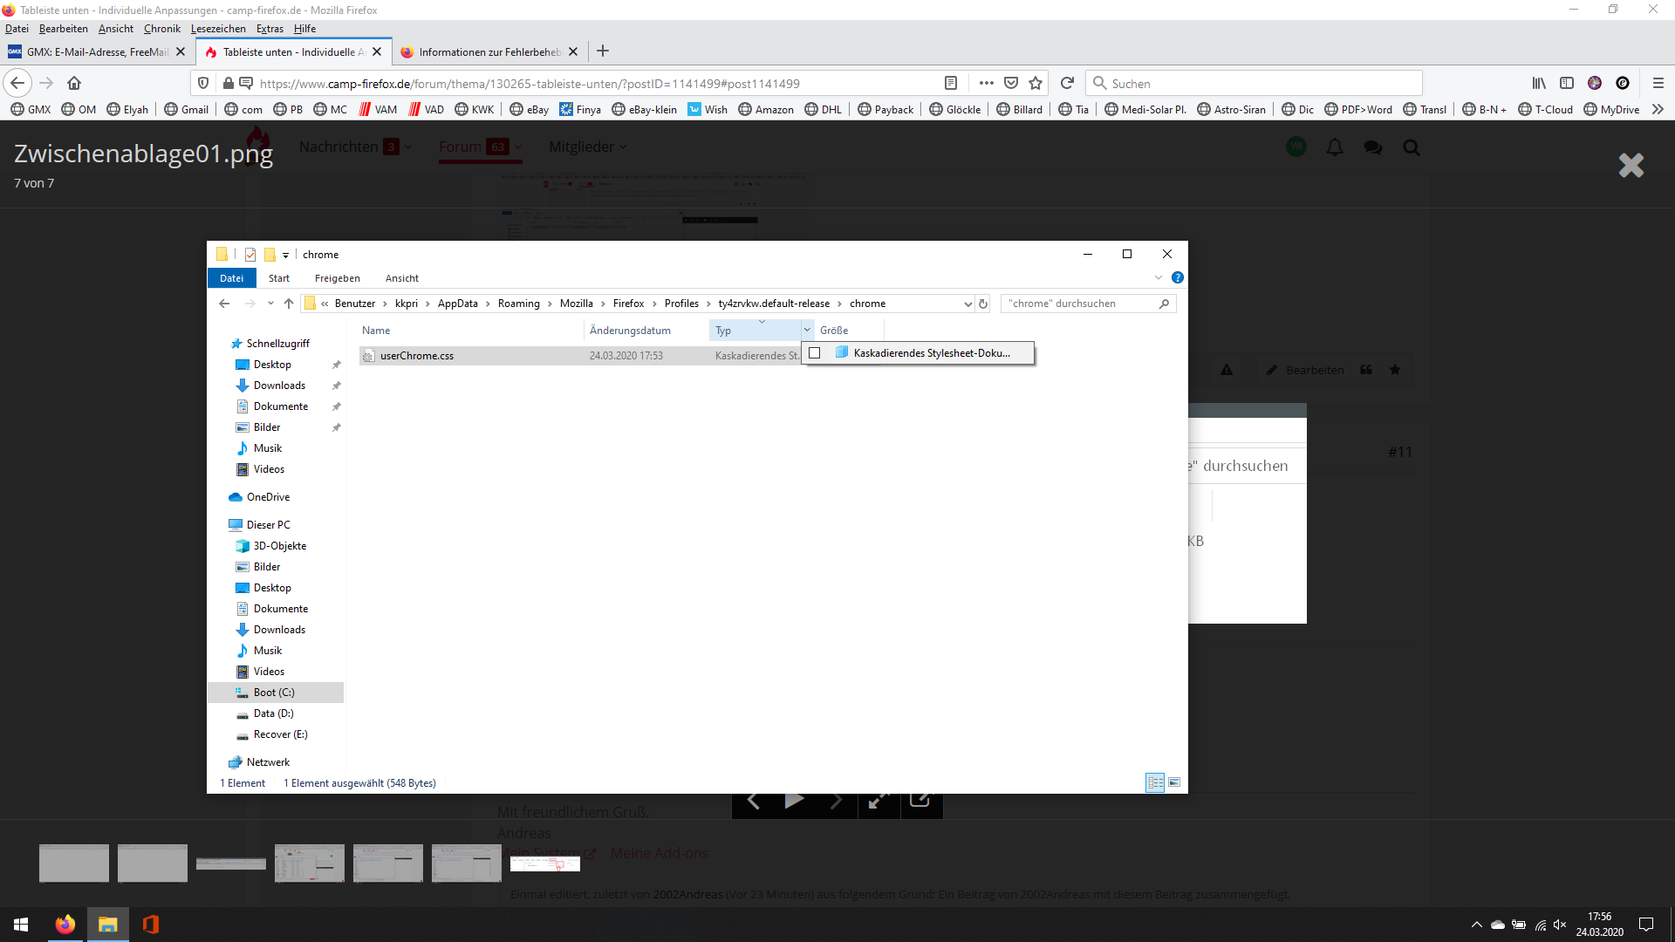Expand the bookmarks toolbar overflow chevron

(x=1658, y=109)
